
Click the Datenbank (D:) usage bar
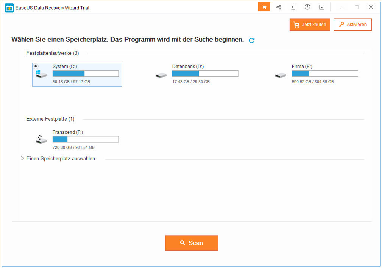(205, 73)
